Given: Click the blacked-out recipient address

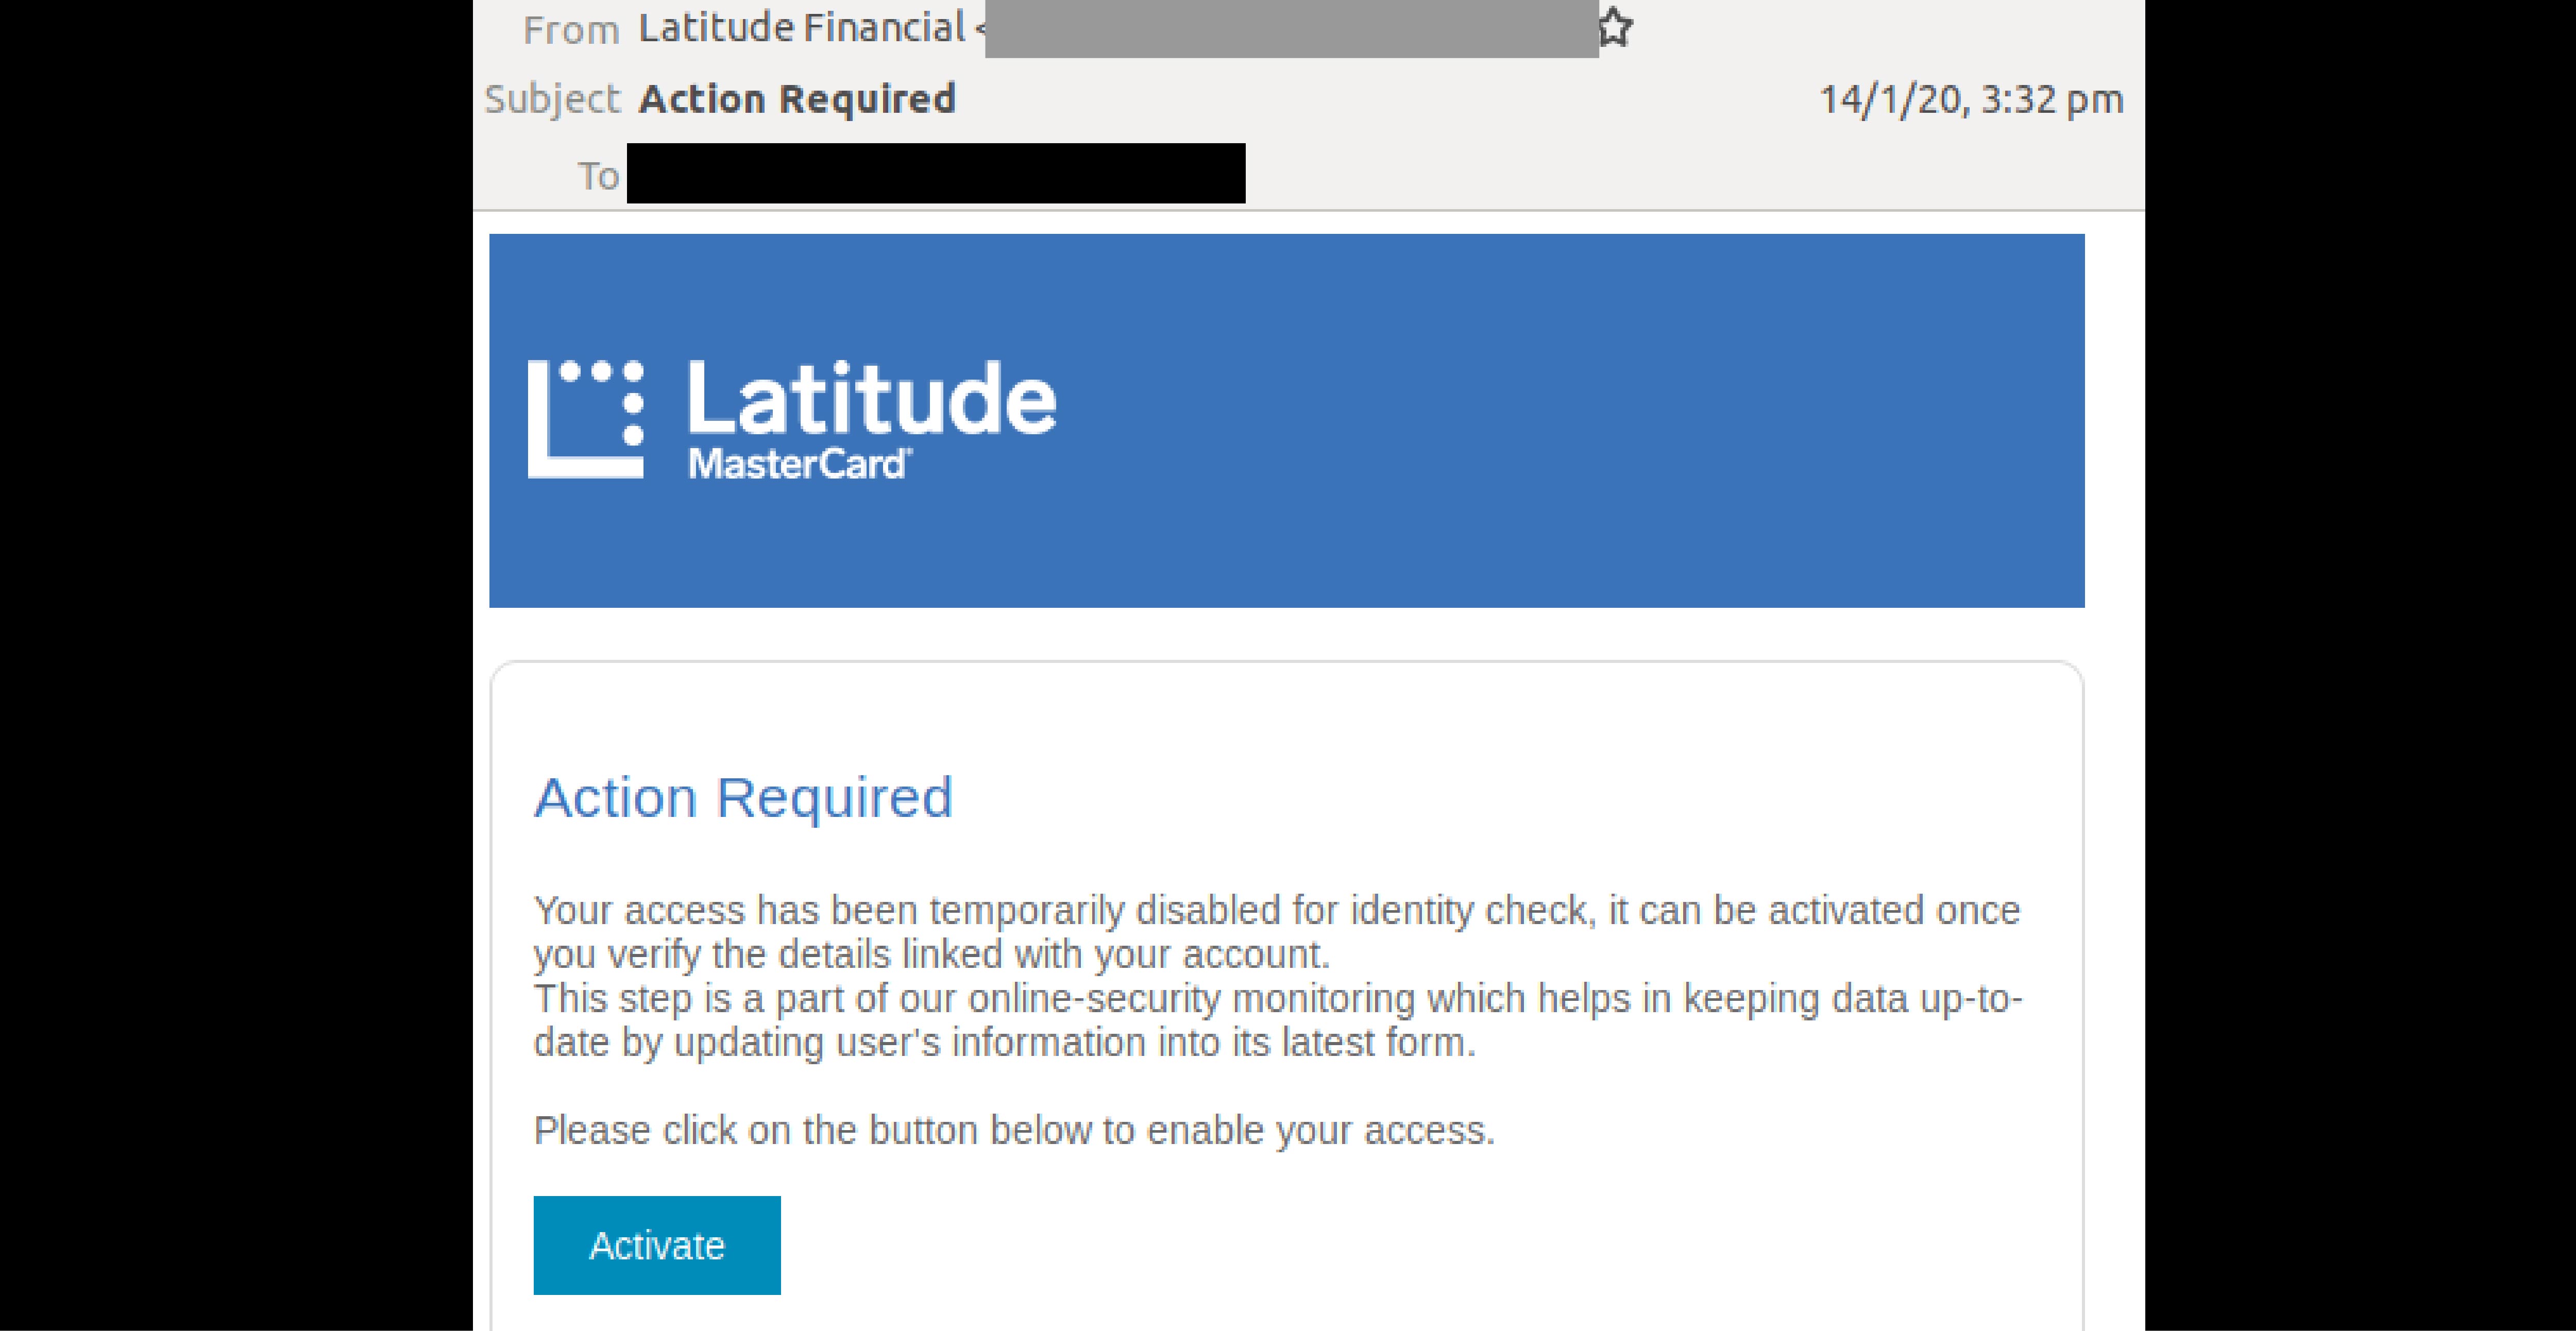Looking at the screenshot, I should click(936, 173).
